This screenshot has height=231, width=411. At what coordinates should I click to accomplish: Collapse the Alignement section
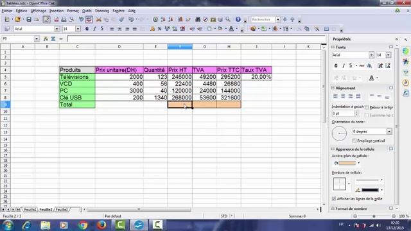tap(333, 88)
